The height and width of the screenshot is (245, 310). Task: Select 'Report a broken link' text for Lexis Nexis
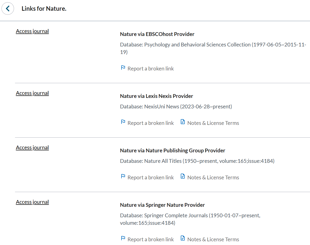coord(150,123)
